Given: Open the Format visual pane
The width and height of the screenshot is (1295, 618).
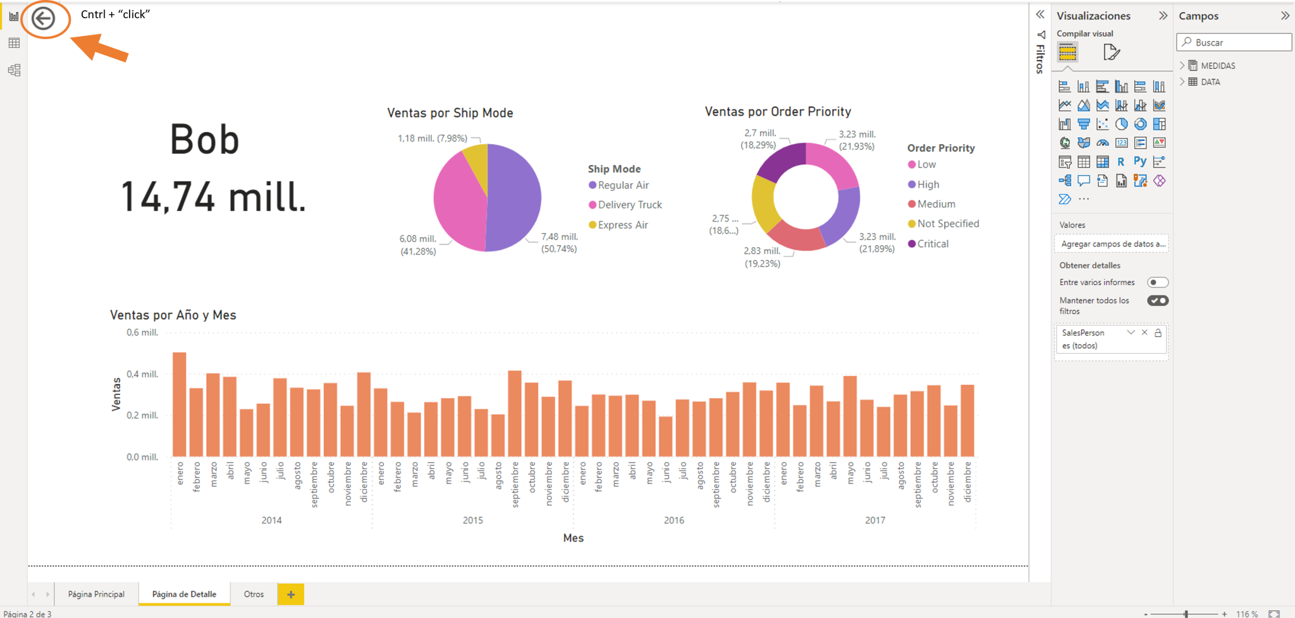Looking at the screenshot, I should click(1111, 52).
